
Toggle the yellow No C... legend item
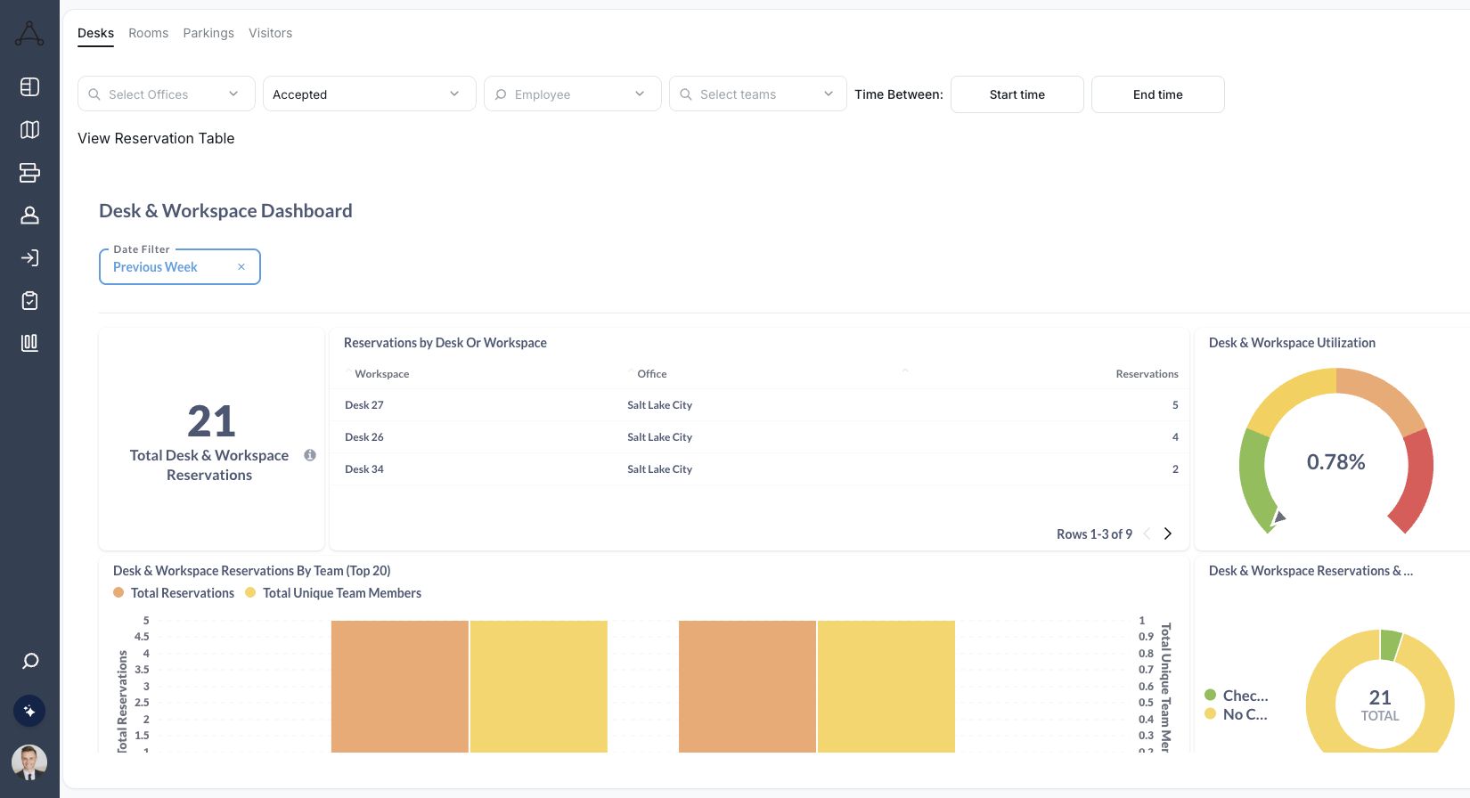coord(1236,714)
